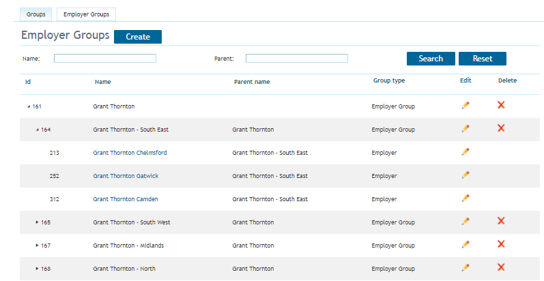Screen dimensions: 544x281
Task: Run the Search button
Action: click(x=431, y=59)
